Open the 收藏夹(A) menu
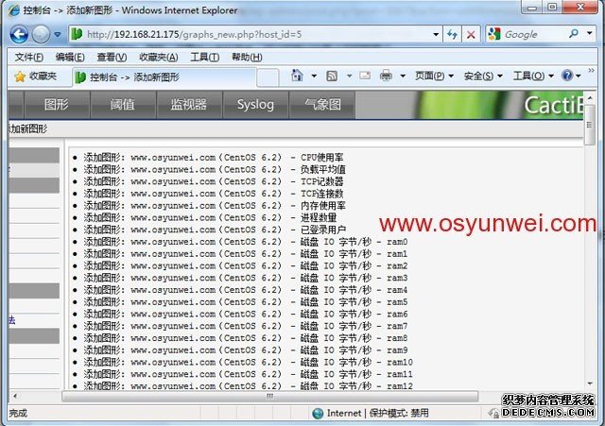Image resolution: width=605 pixels, height=426 pixels. tap(159, 57)
